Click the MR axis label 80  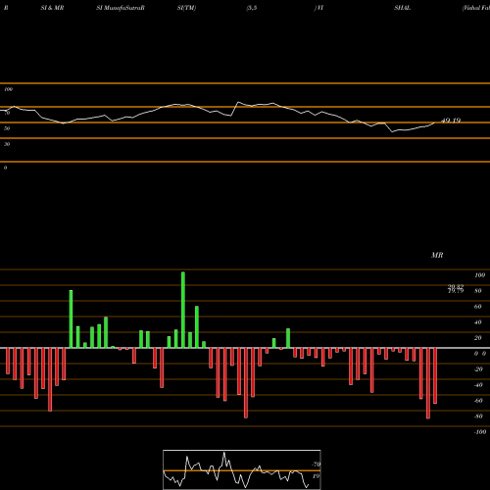(x=478, y=291)
